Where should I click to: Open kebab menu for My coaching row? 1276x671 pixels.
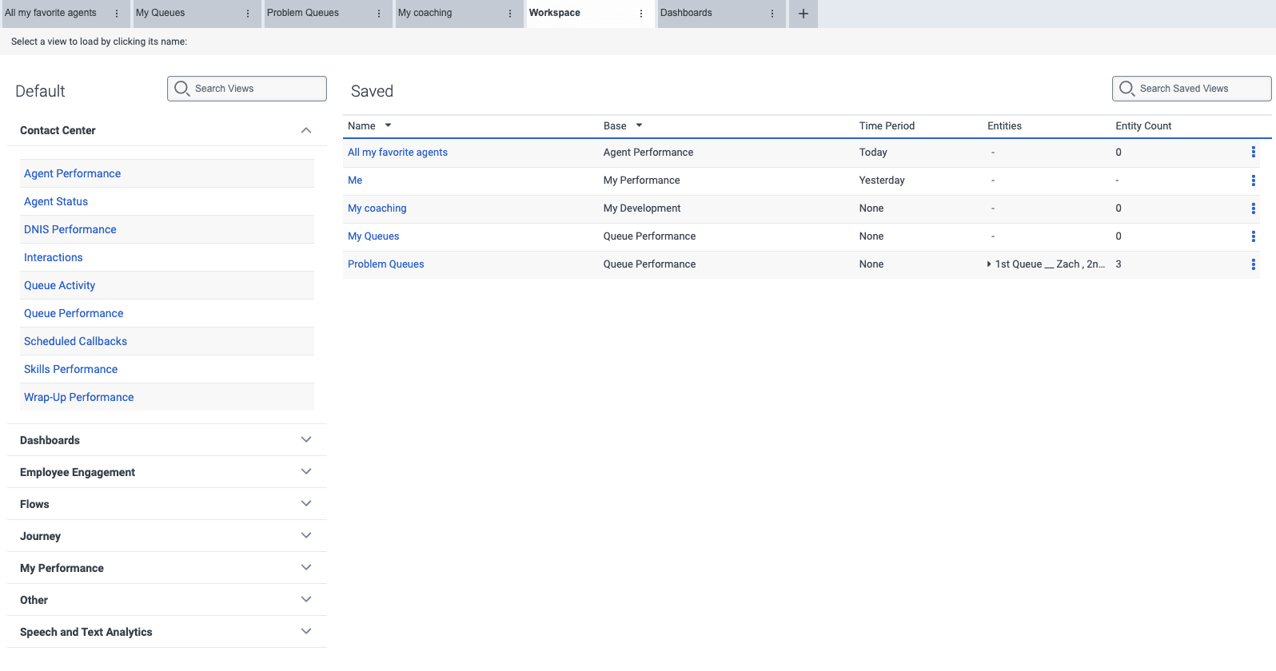tap(1253, 208)
